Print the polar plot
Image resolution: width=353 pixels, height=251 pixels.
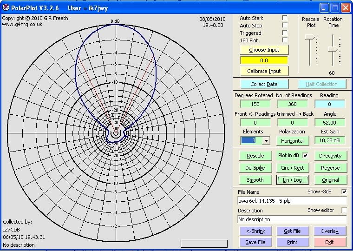coord(293,242)
